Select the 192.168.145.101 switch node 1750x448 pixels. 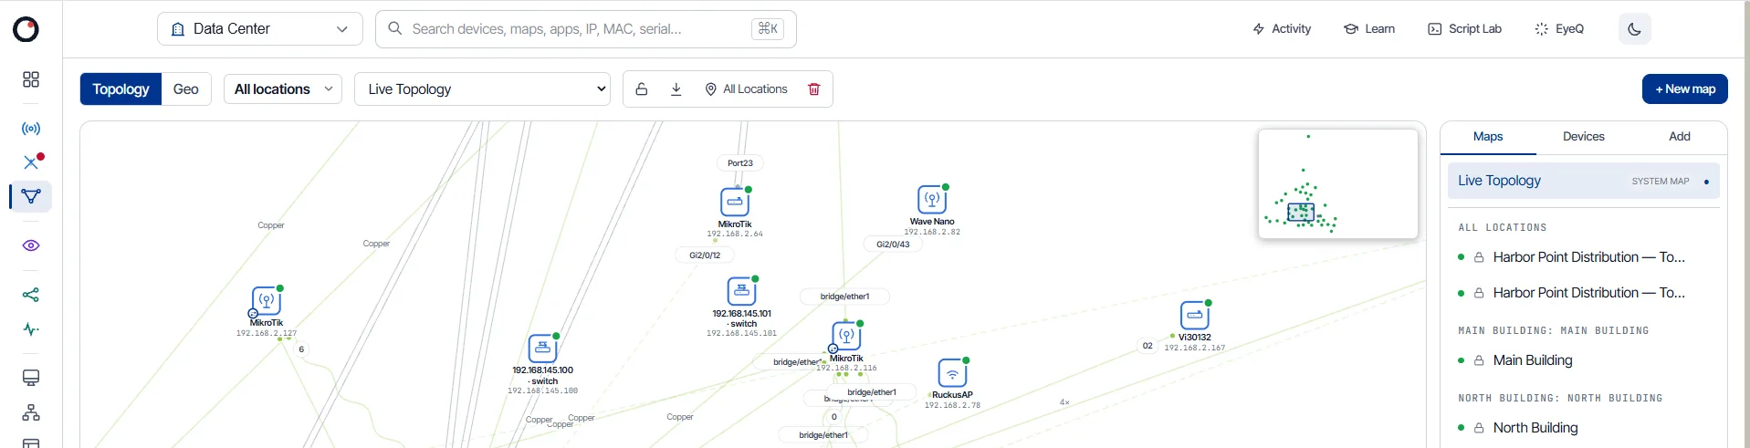(742, 292)
